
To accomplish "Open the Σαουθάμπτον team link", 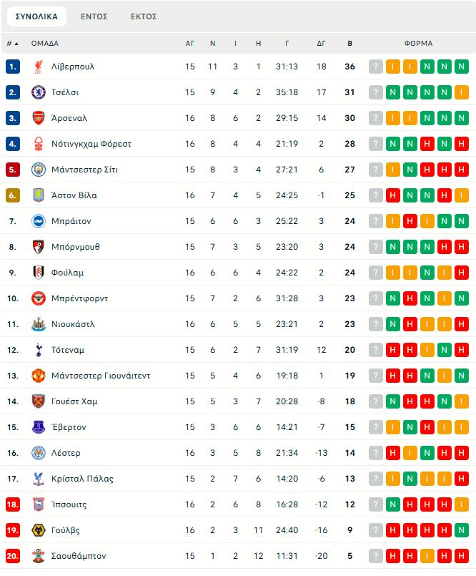I will pyautogui.click(x=79, y=556).
